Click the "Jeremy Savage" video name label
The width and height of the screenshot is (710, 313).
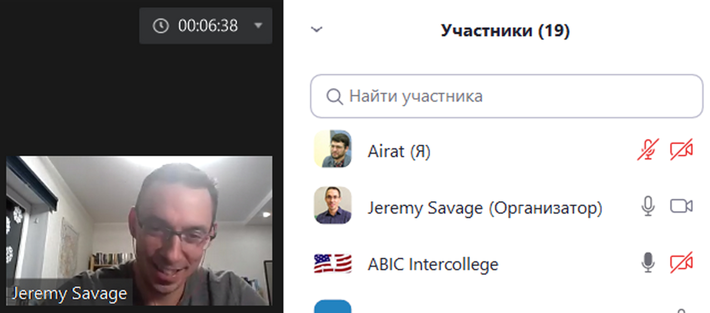coord(69,293)
